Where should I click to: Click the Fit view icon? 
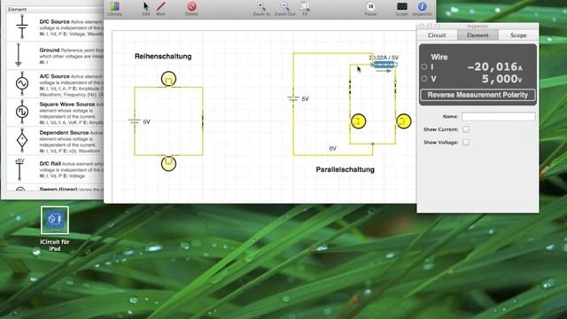pyautogui.click(x=305, y=9)
